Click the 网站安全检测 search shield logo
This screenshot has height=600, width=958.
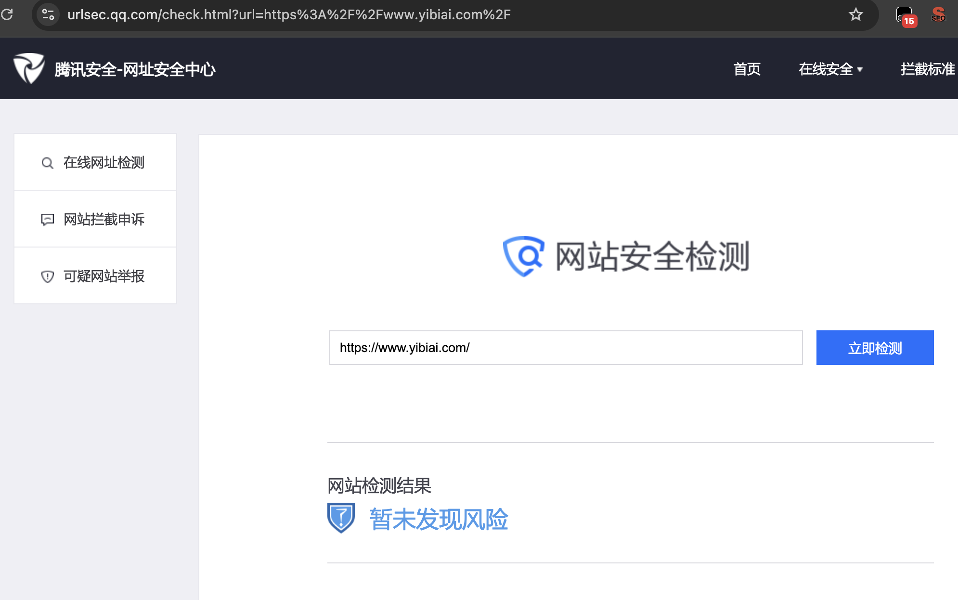523,256
